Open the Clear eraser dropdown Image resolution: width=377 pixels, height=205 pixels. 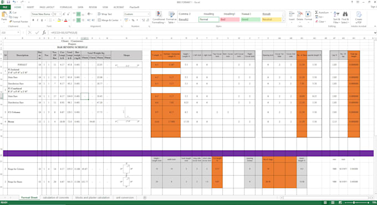321,22
